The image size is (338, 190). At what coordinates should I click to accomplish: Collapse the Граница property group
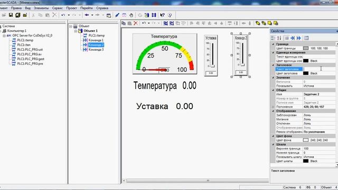pyautogui.click(x=273, y=44)
